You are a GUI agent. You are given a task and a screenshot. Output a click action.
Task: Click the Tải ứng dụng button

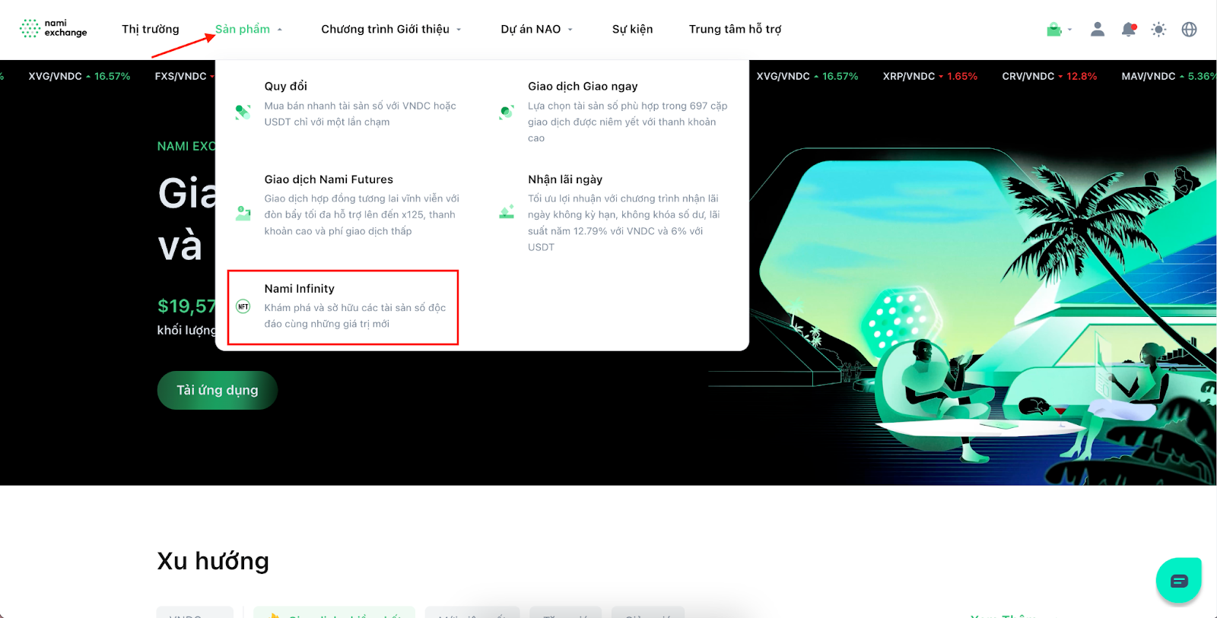218,390
